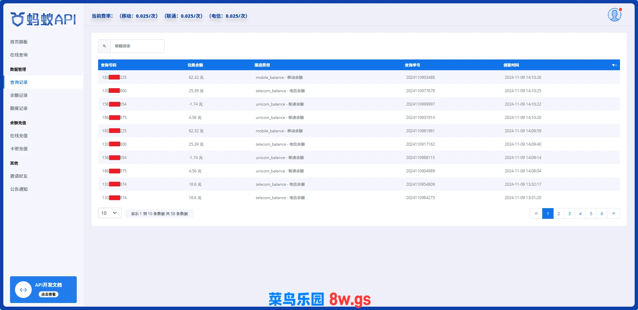Open 在线查询 menu item
The width and height of the screenshot is (638, 310).
click(x=19, y=55)
